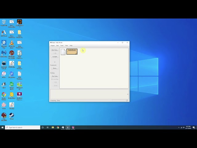Open the notification center icon
The height and width of the screenshot is (148, 197).
(194, 127)
